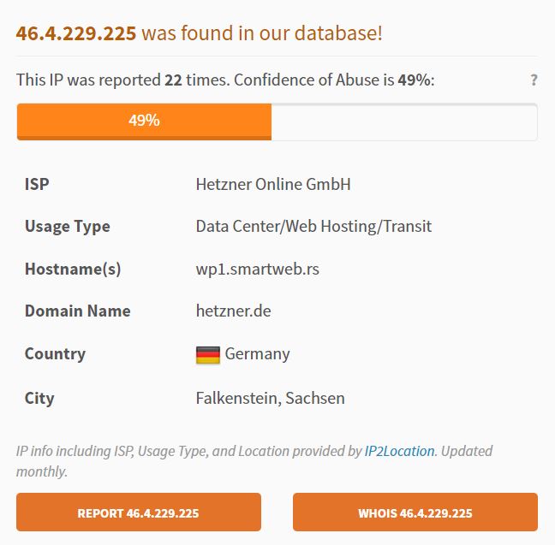Click the domain name hetzner.de
This screenshot has height=545, width=555.
pos(233,311)
